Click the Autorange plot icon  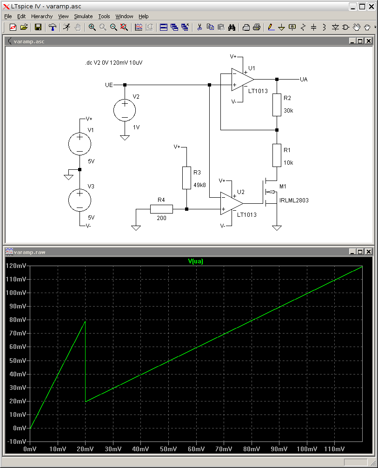139,27
